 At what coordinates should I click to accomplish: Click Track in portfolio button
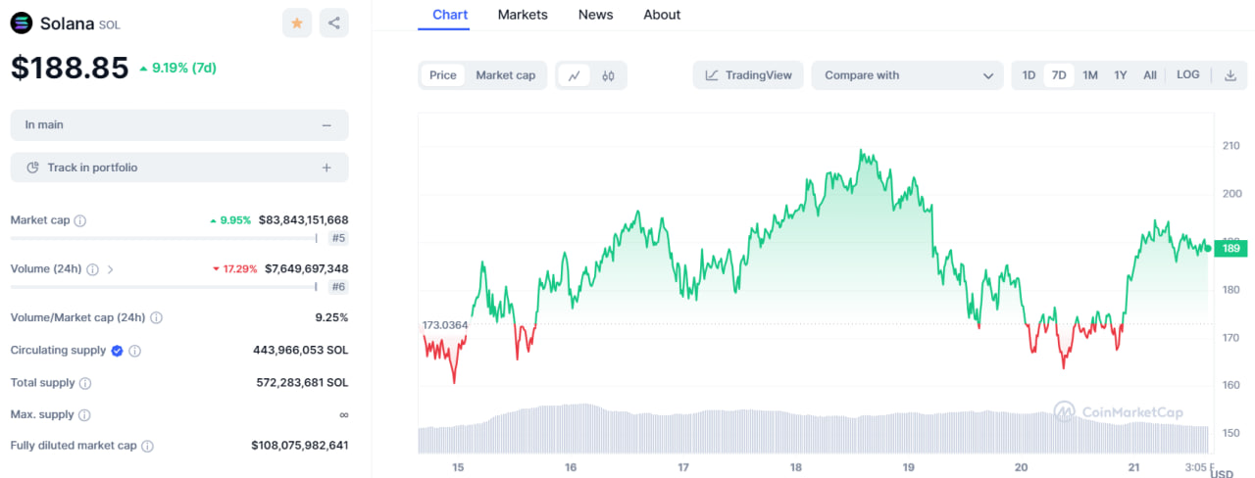[x=179, y=167]
